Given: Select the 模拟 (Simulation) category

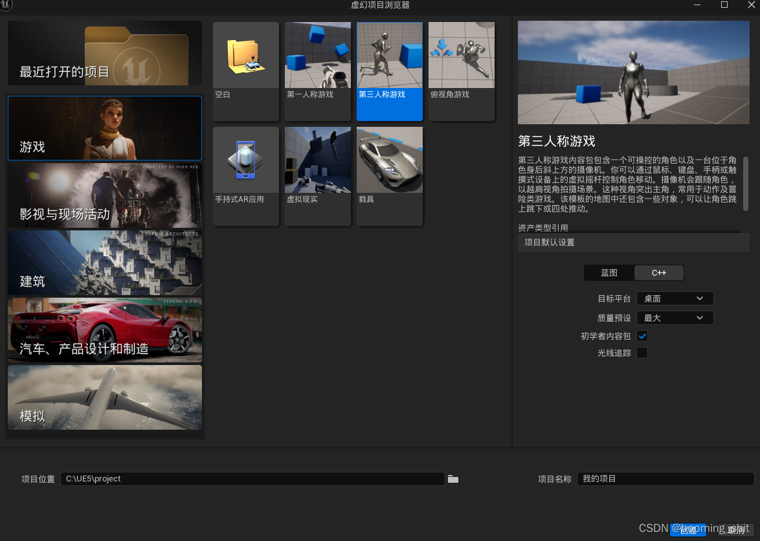Looking at the screenshot, I should [x=105, y=397].
